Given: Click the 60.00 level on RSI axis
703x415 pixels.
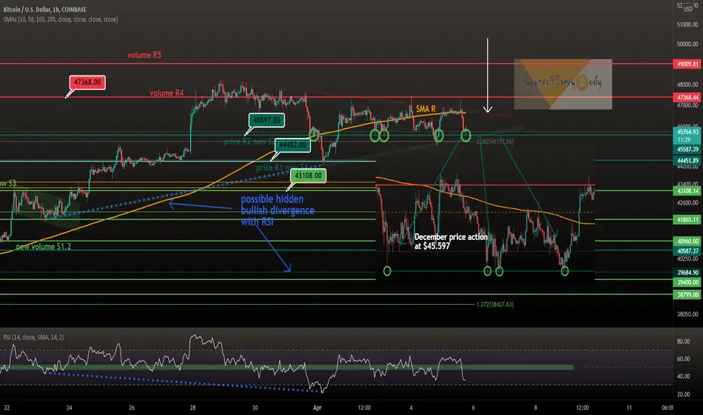Looking at the screenshot, I should (x=683, y=359).
